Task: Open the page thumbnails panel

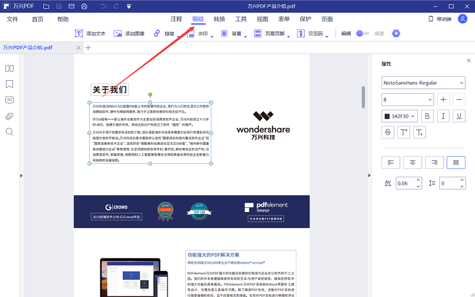Action: click(x=9, y=68)
